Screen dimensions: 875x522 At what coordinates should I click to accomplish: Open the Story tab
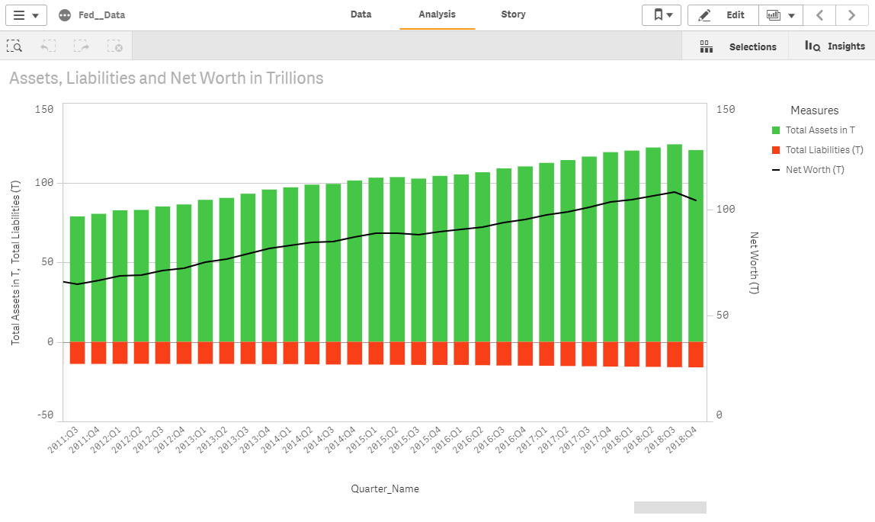[513, 14]
